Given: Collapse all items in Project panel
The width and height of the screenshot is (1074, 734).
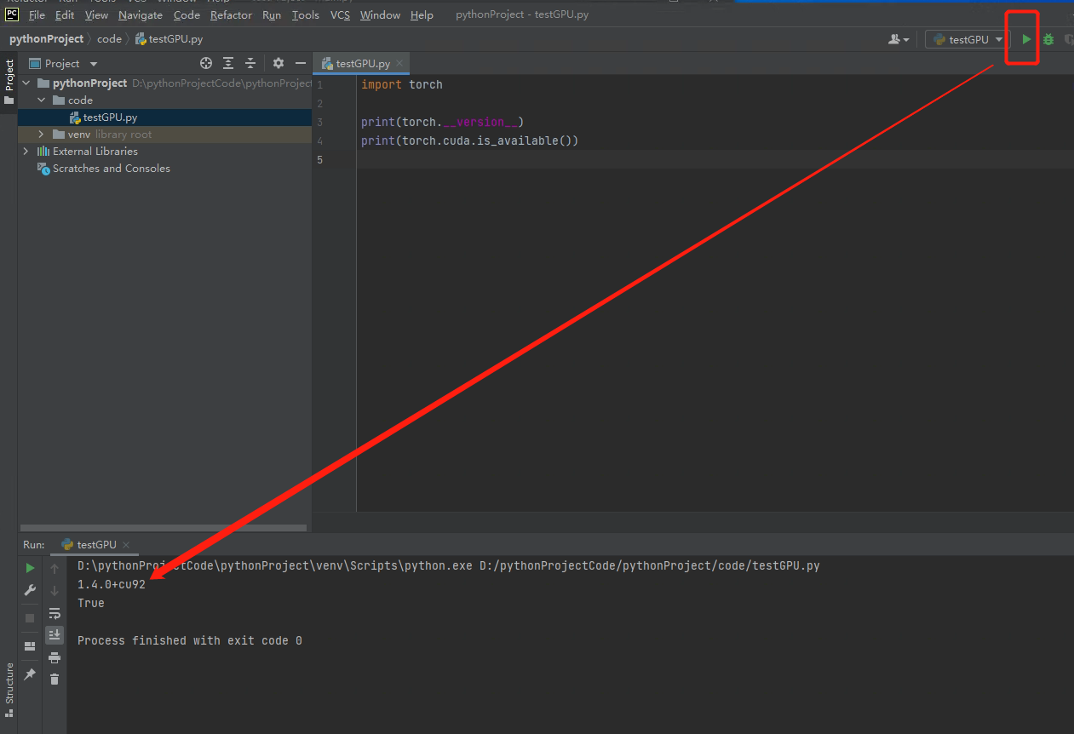Looking at the screenshot, I should click(x=250, y=63).
